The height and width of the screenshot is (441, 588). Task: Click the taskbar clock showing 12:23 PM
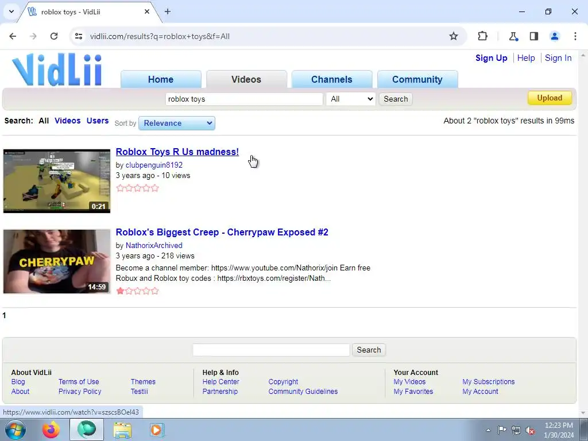pyautogui.click(x=559, y=430)
